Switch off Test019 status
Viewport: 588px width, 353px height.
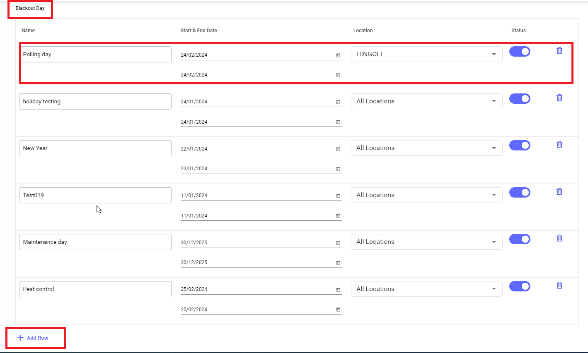tap(520, 192)
